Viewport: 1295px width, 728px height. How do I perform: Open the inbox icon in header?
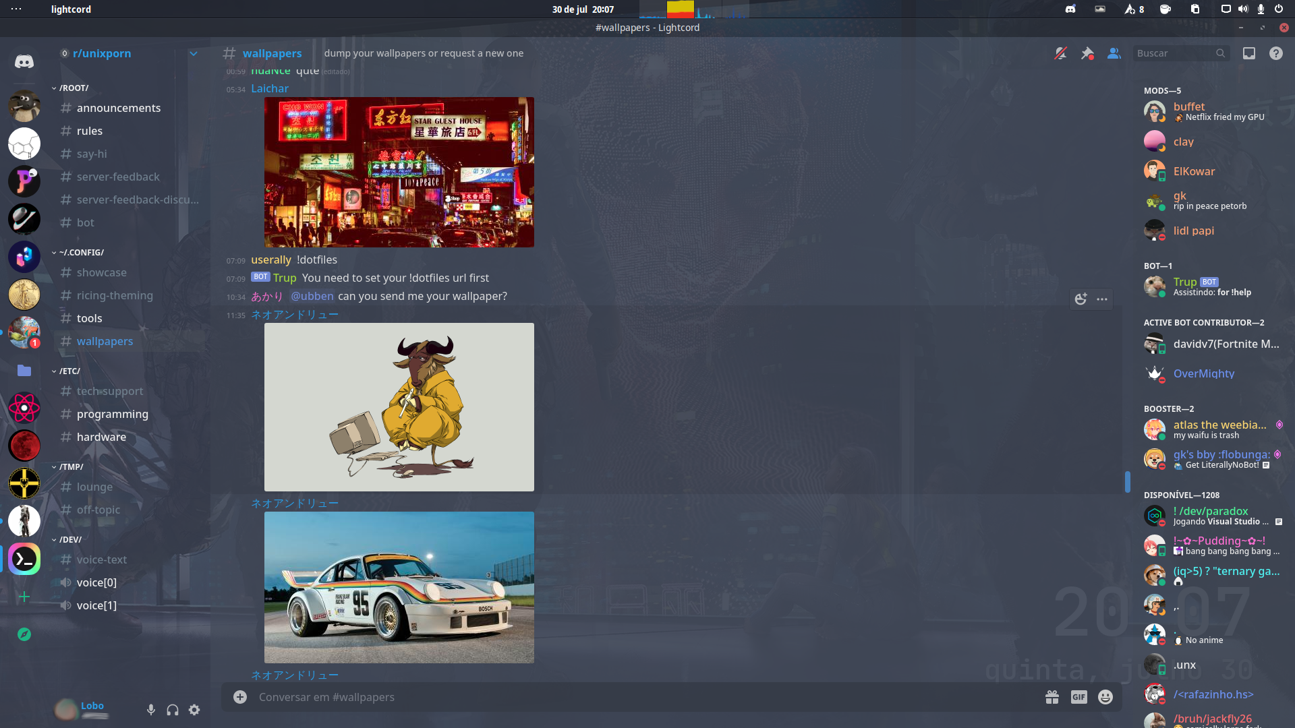(x=1249, y=53)
